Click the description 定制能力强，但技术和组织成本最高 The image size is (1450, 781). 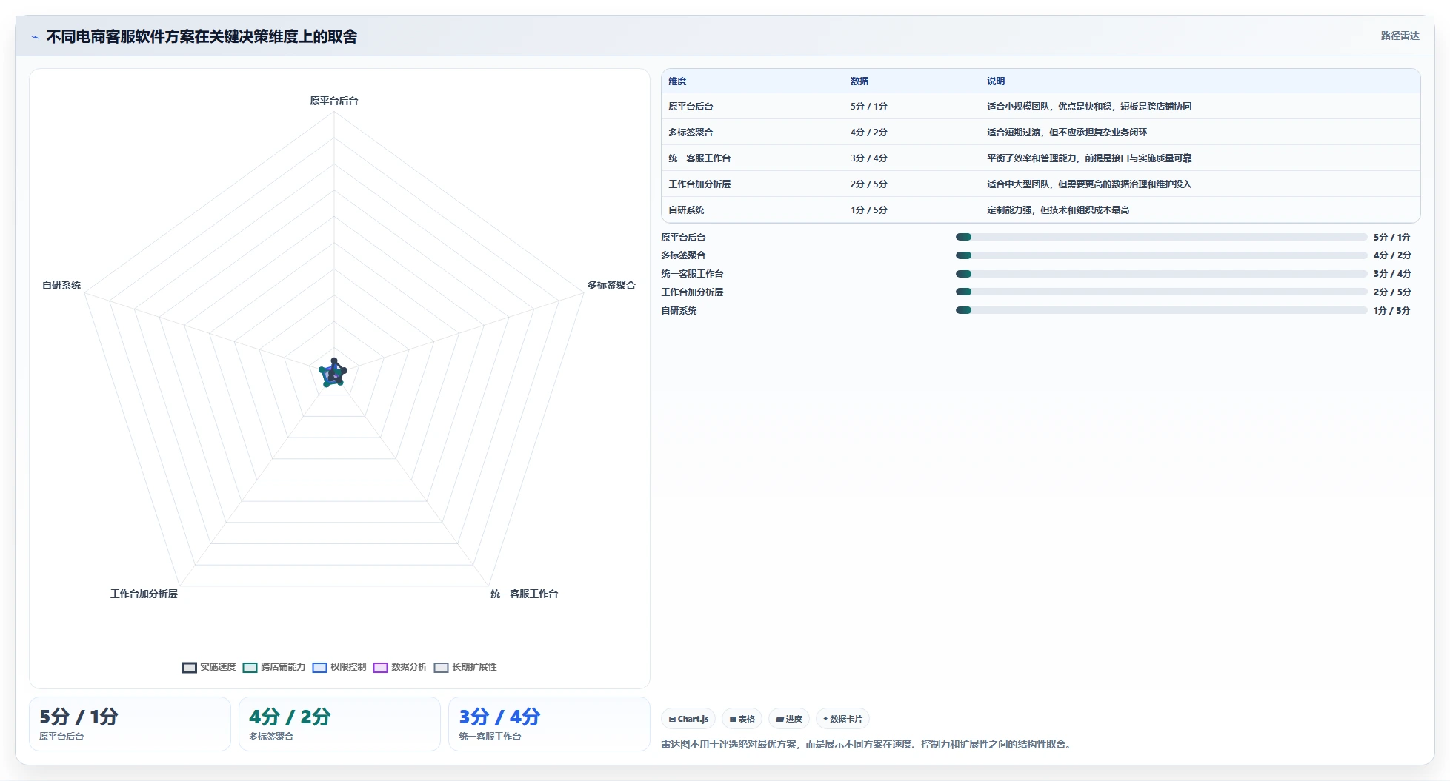pos(1058,210)
